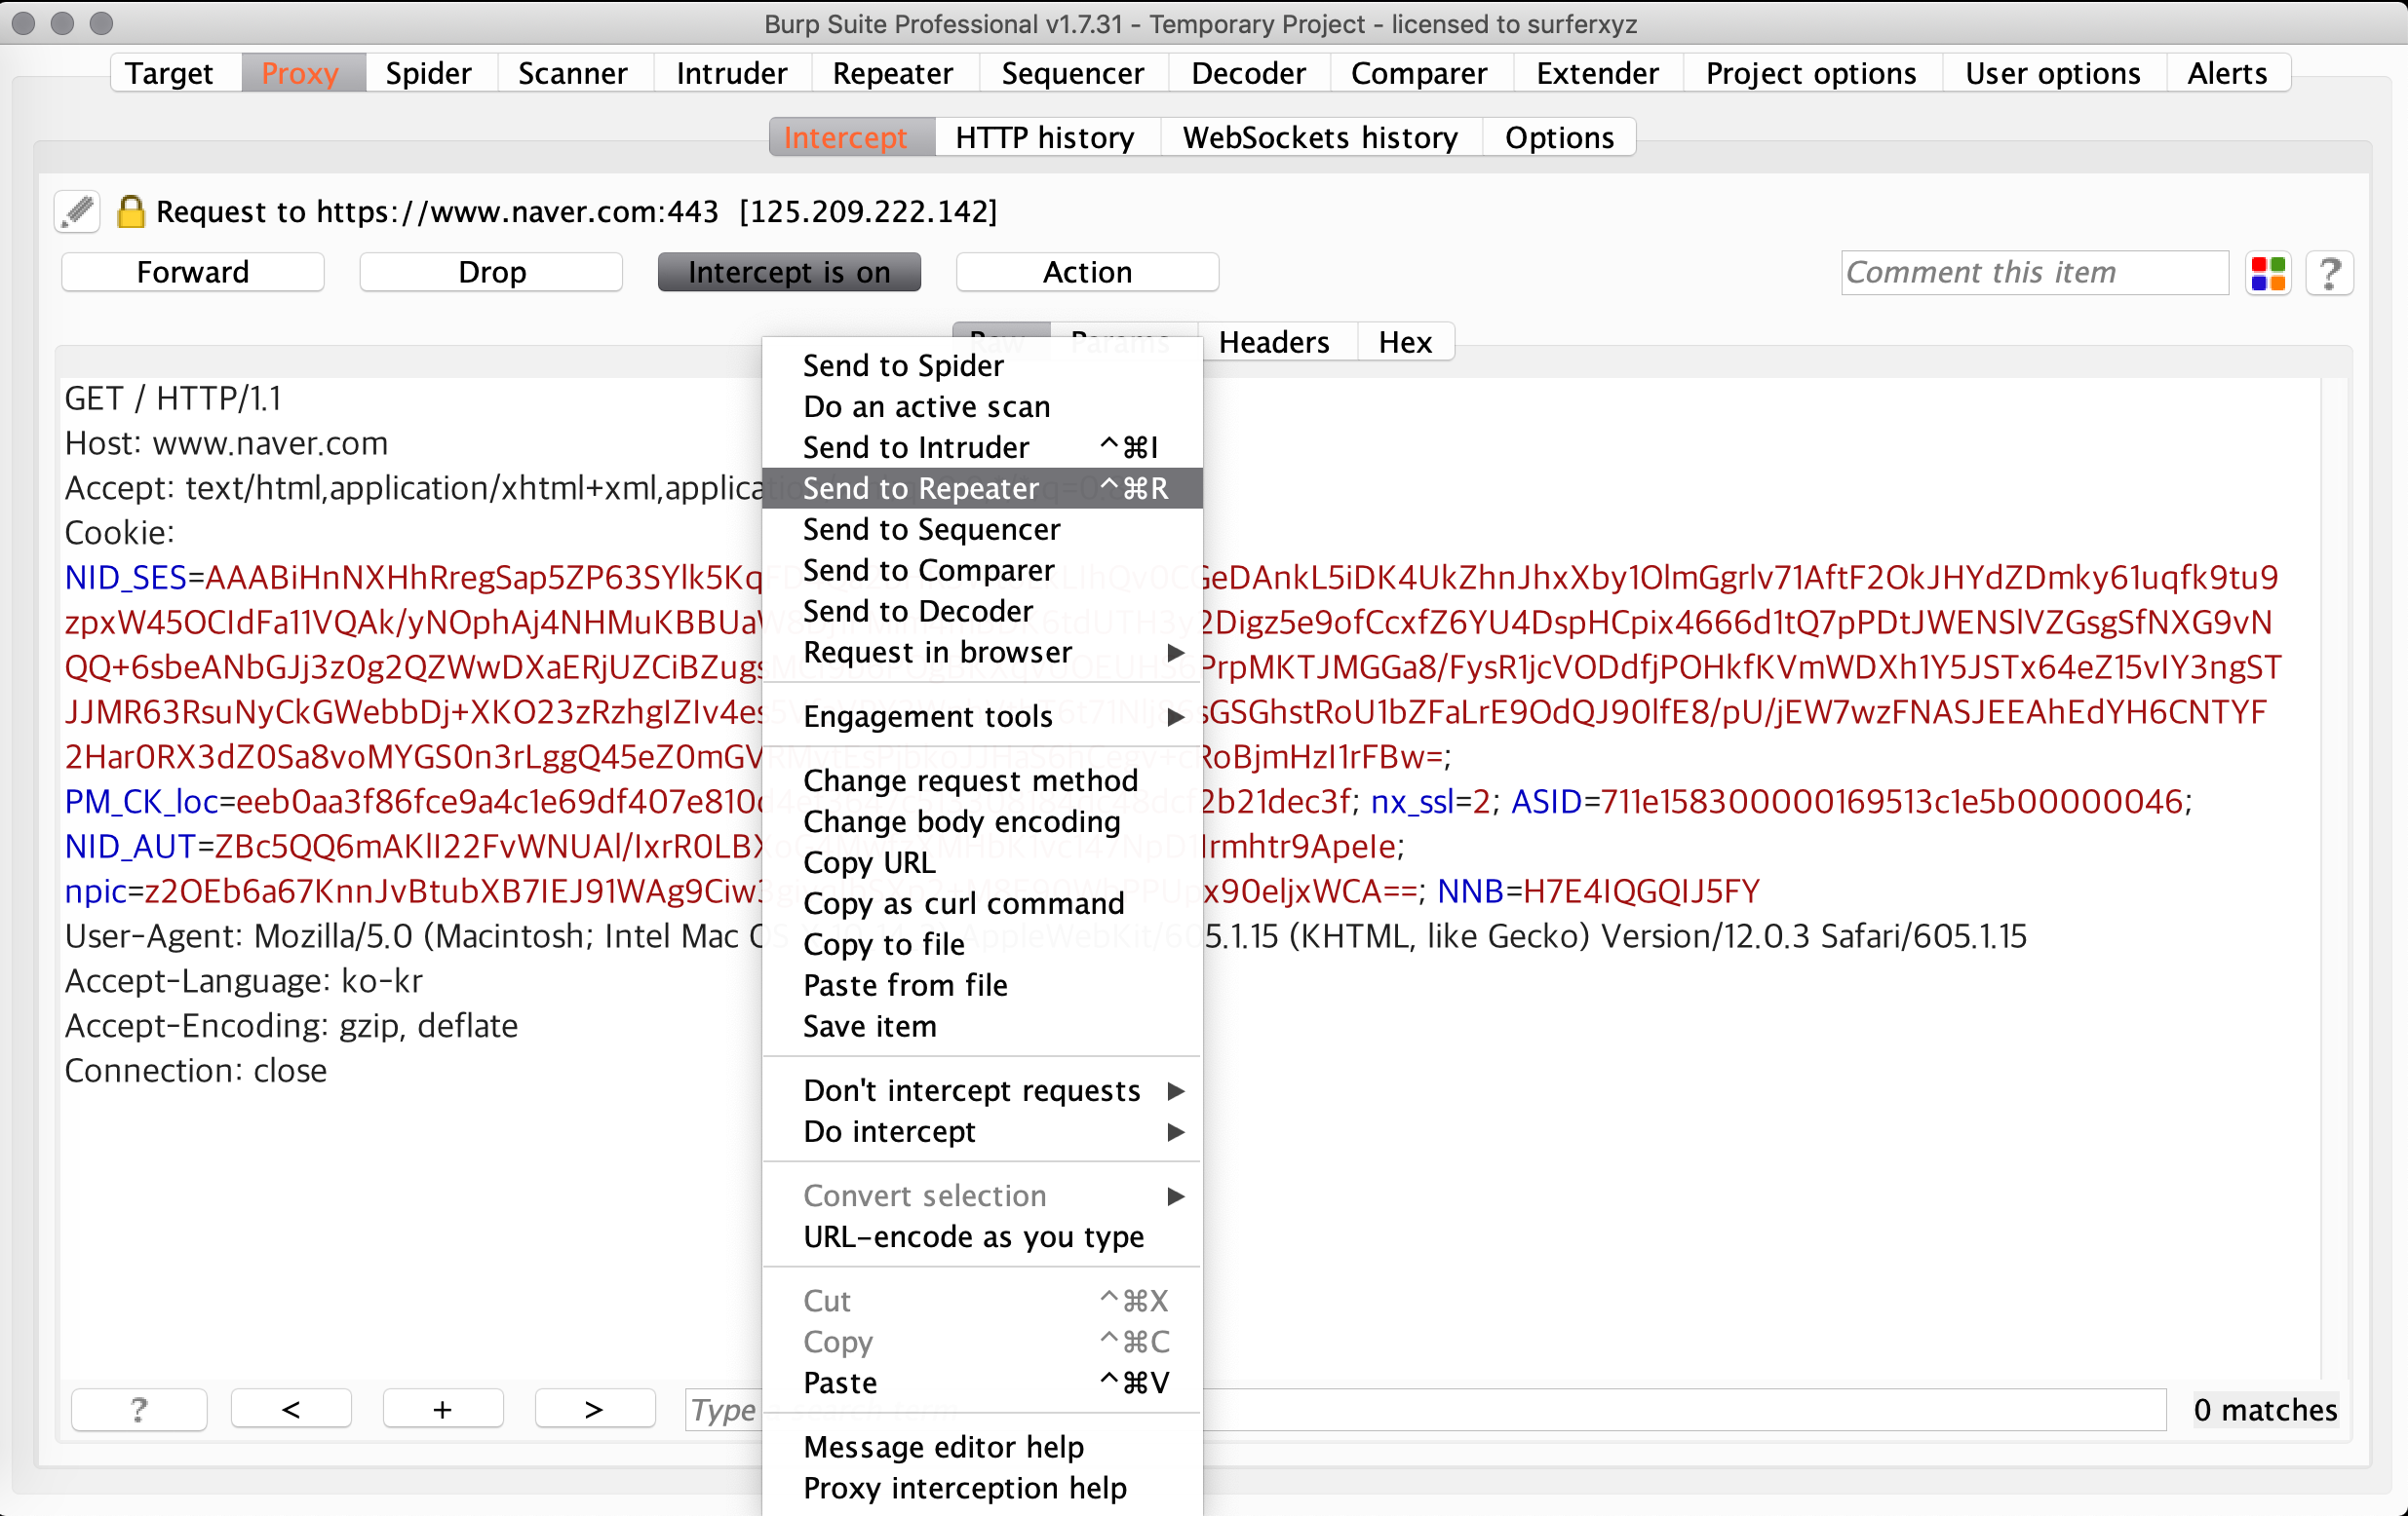The height and width of the screenshot is (1516, 2408).
Task: Open the highlight color picker icon
Action: click(x=2267, y=273)
